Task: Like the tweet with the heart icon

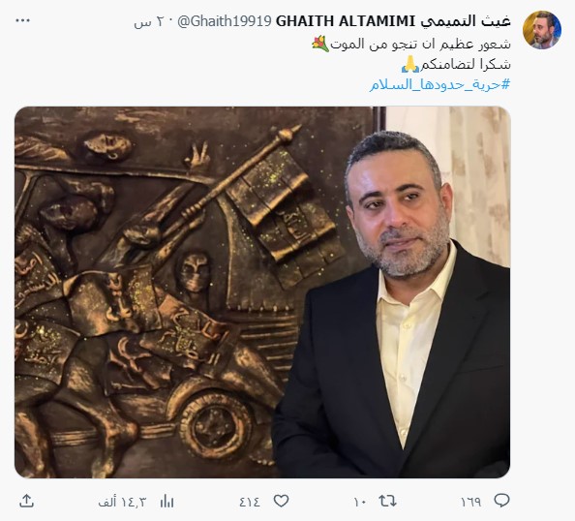Action: coord(282,501)
